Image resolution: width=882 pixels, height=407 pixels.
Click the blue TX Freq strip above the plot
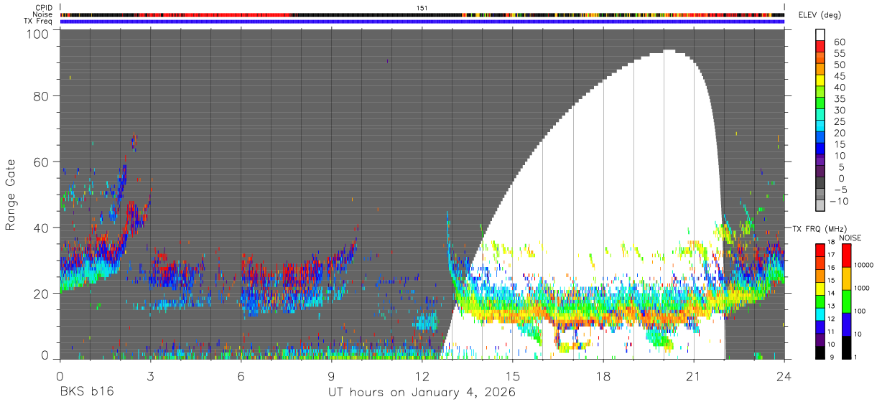pyautogui.click(x=422, y=21)
